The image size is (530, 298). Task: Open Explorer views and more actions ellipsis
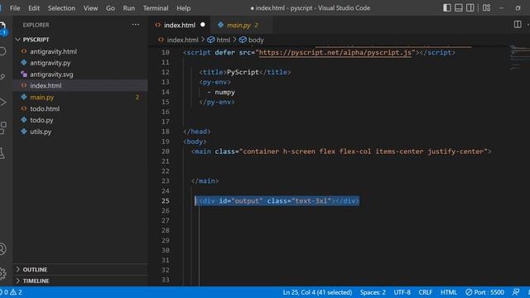click(136, 25)
